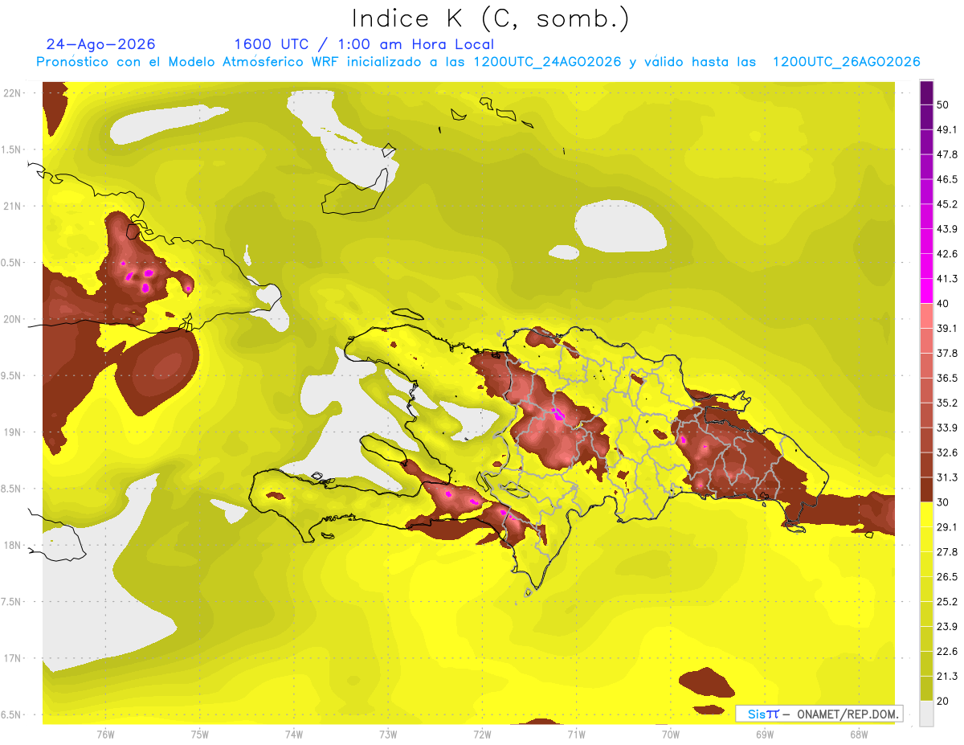The image size is (964, 745).
Task: Click the '19N' latitude label
Action: 12,432
